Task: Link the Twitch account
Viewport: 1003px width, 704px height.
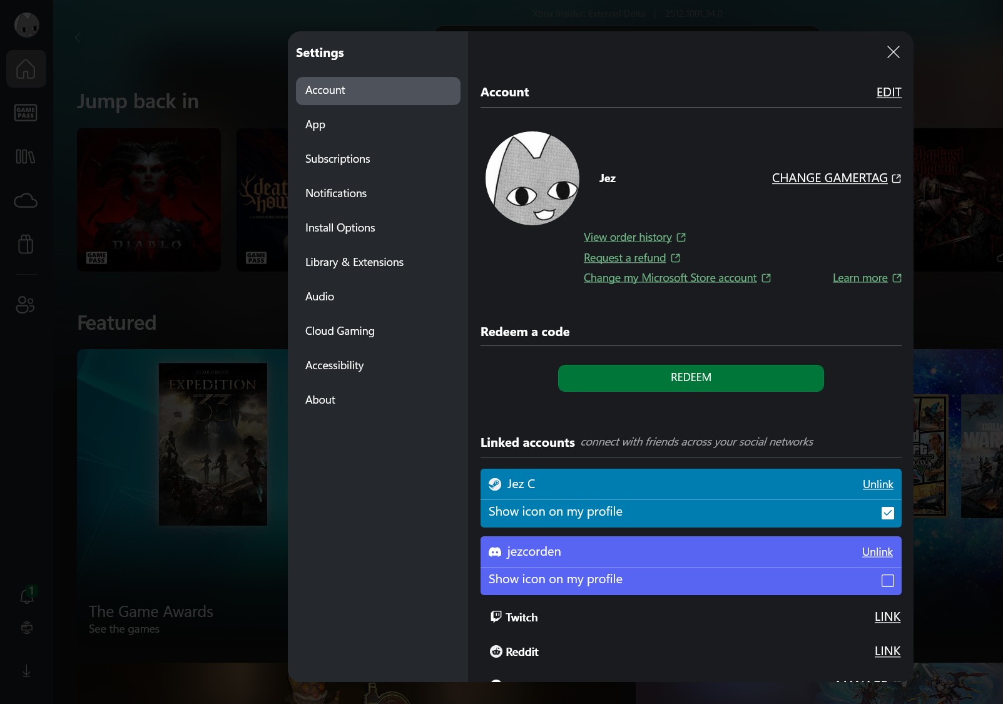Action: tap(887, 617)
